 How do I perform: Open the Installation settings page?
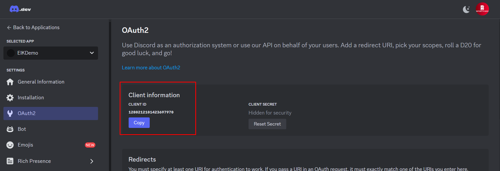pos(31,98)
